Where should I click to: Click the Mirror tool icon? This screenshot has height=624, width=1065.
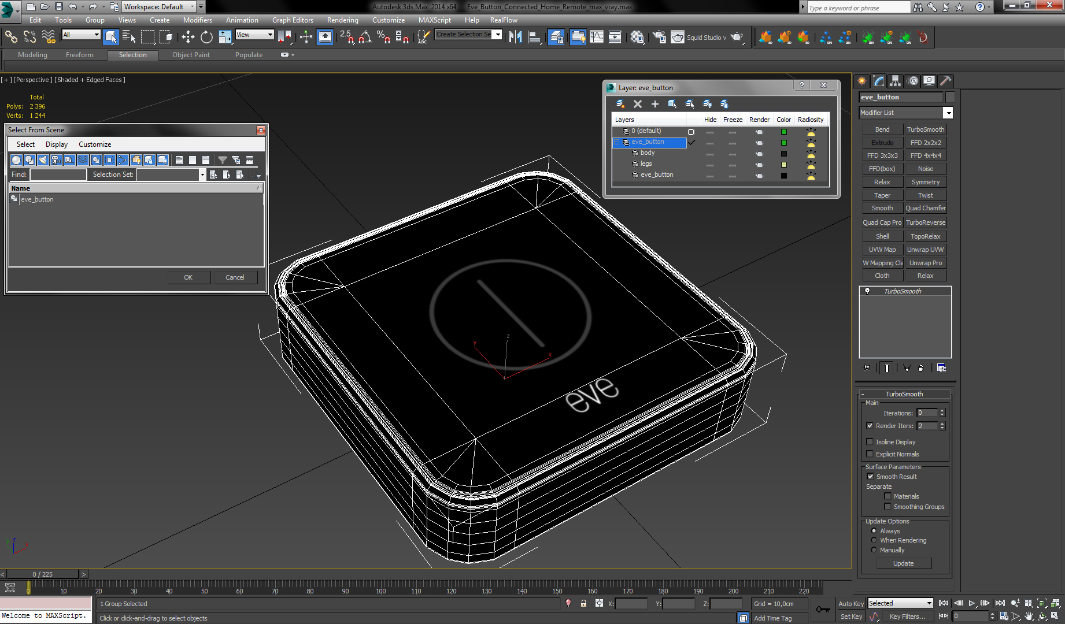point(515,37)
